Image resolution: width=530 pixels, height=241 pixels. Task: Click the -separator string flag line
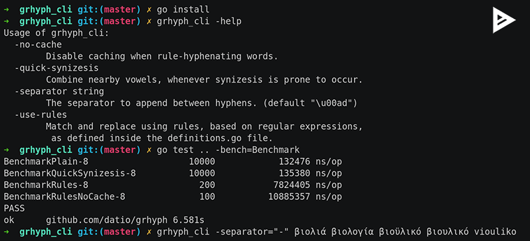tap(59, 91)
